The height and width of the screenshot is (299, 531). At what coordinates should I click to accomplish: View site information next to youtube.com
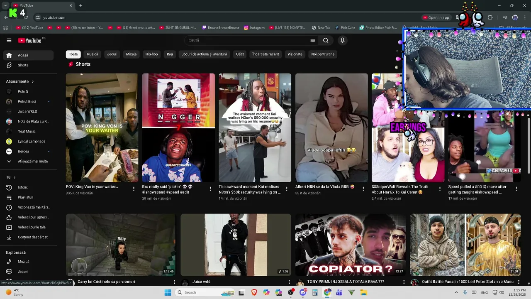[38, 17]
